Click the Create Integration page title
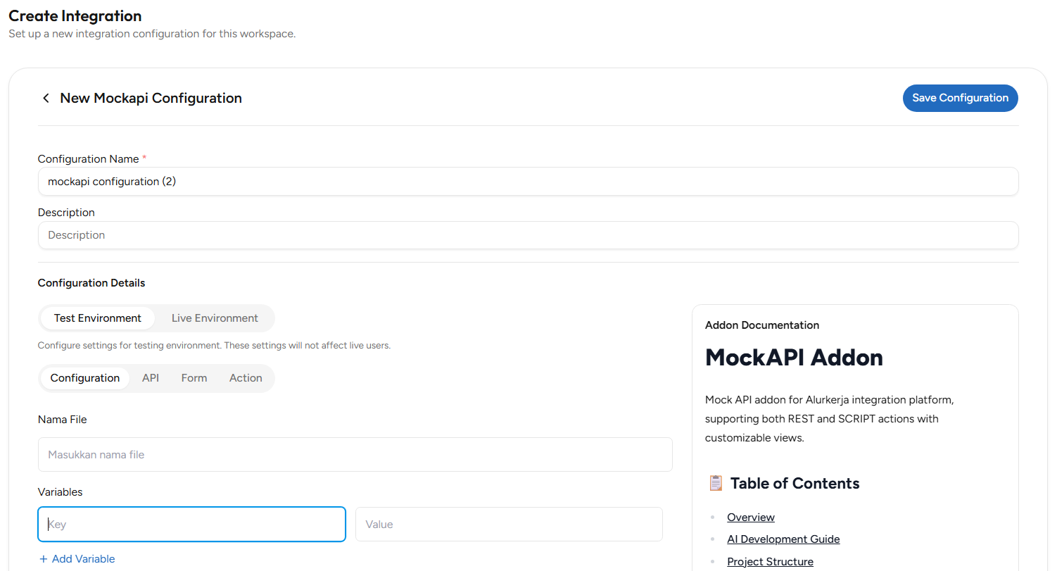 click(75, 16)
